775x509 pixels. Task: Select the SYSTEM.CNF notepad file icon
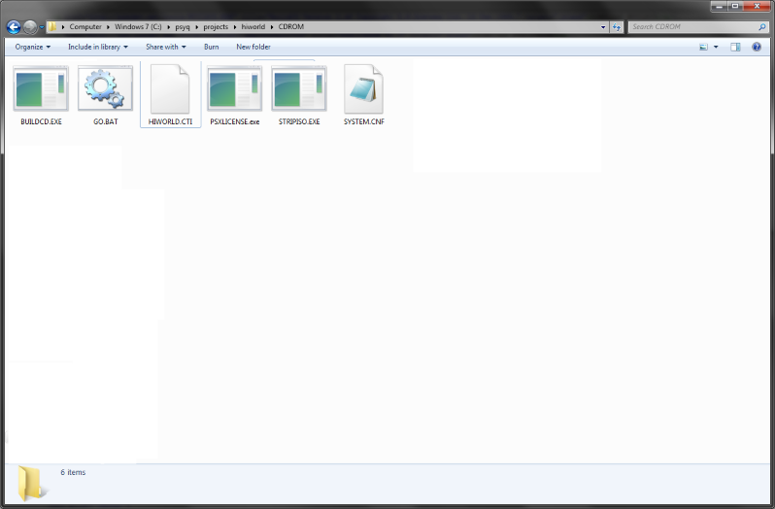(364, 89)
